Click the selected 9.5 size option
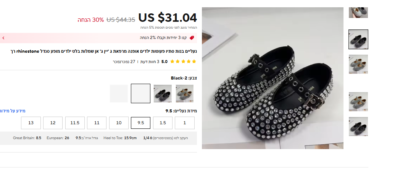408x177 pixels. (140, 123)
